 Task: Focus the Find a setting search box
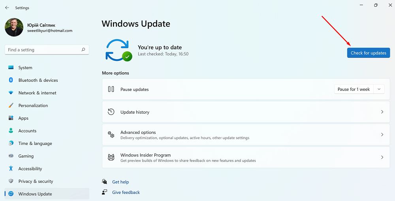point(41,50)
